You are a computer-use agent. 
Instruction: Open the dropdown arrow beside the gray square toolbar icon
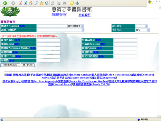coord(68,3)
